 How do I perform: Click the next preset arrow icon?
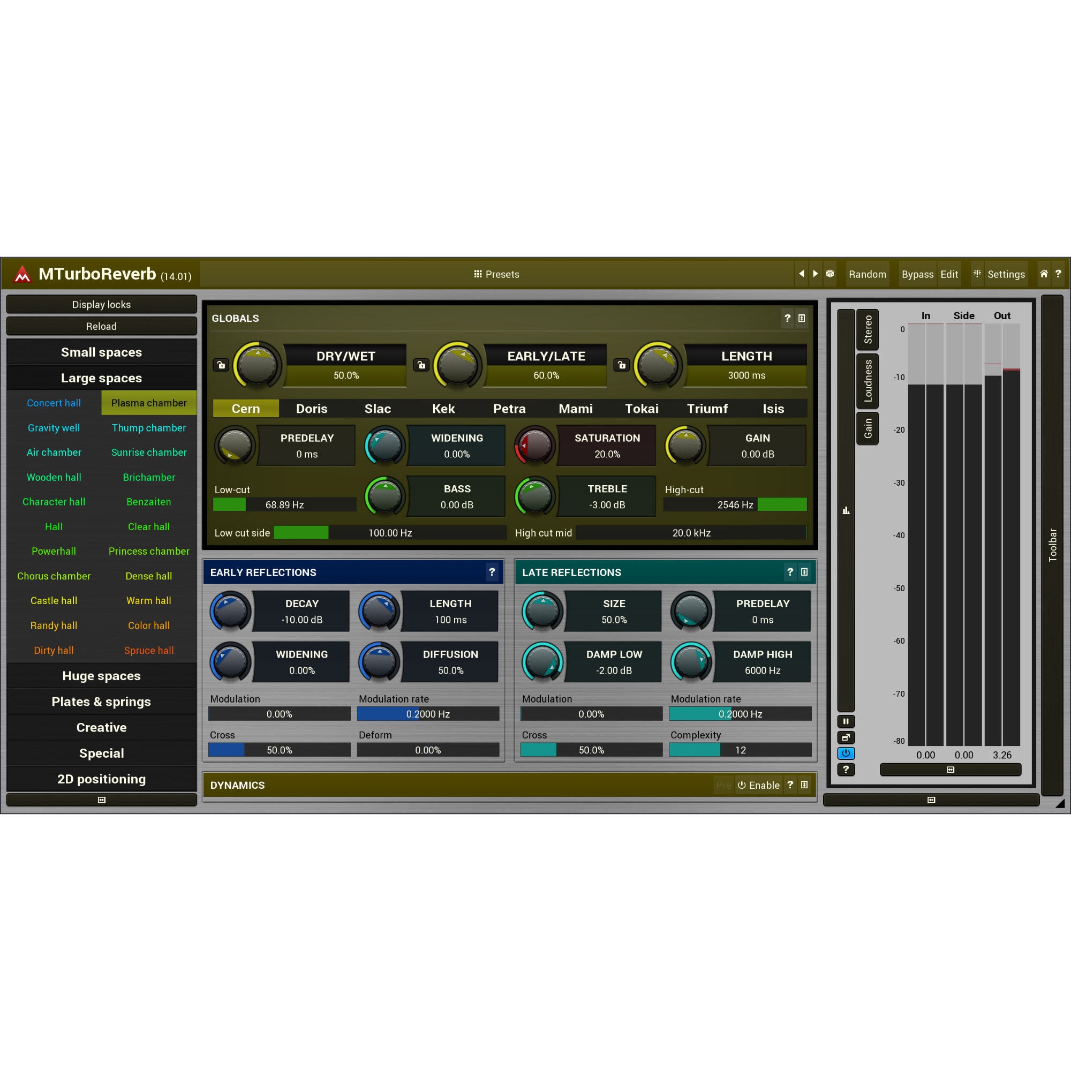click(816, 274)
